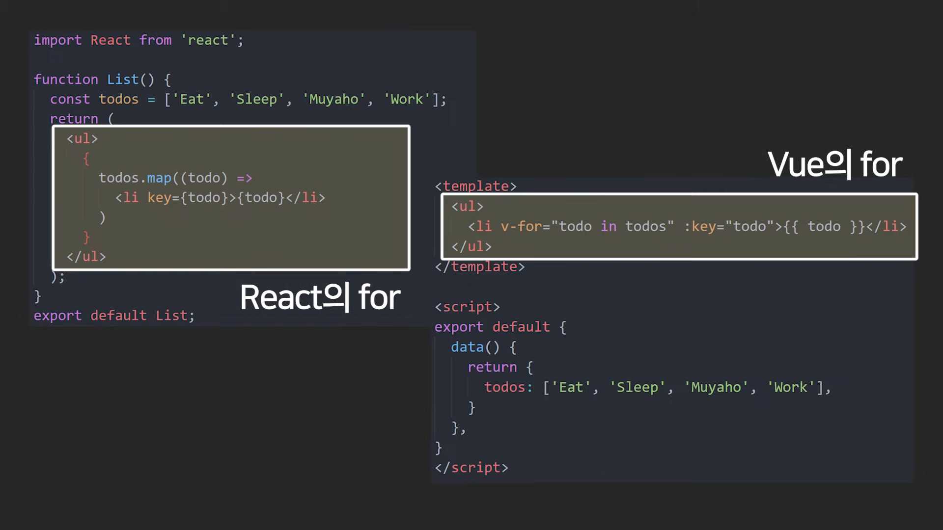Viewport: 943px width, 530px height.
Task: Click the opening <script> tag
Action: [467, 307]
